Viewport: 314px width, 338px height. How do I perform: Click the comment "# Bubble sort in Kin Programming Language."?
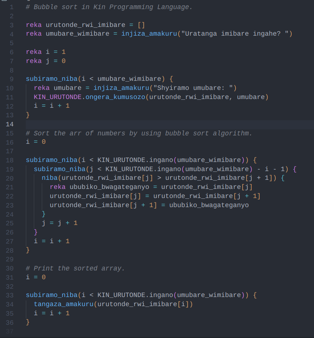tap(109, 7)
